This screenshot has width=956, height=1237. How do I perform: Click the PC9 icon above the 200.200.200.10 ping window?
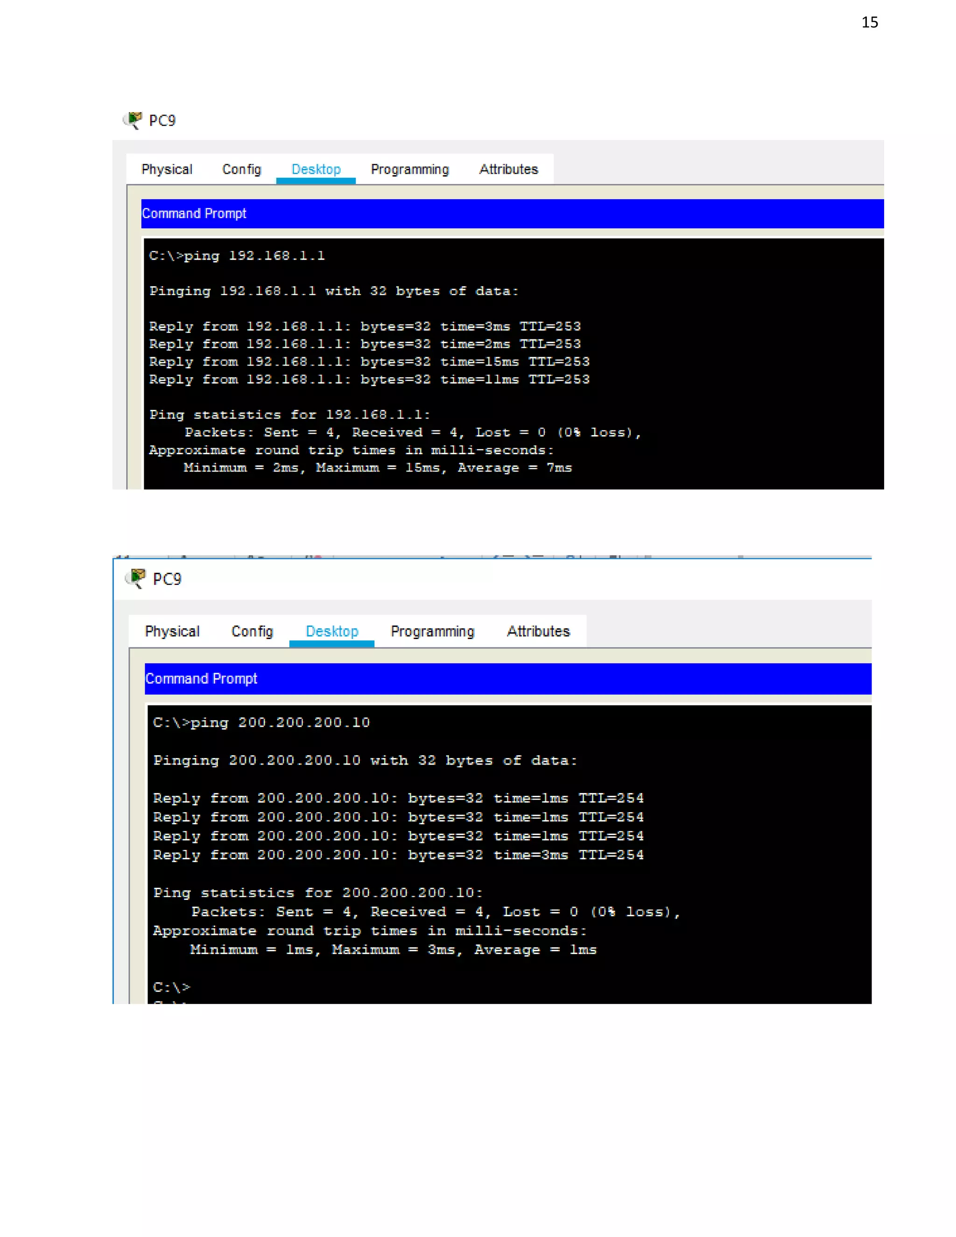click(136, 578)
